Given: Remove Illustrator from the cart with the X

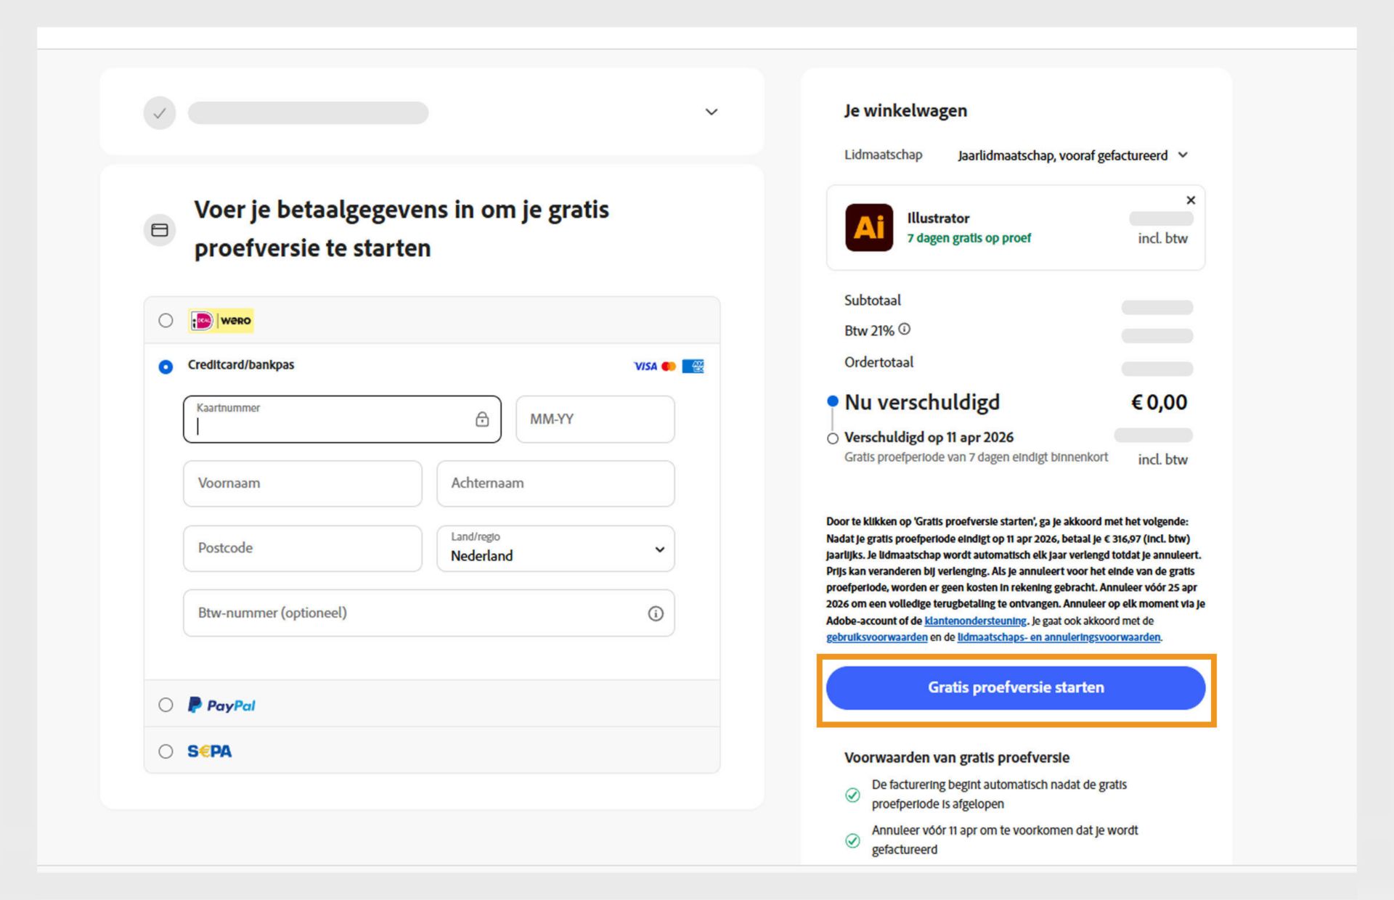Looking at the screenshot, I should point(1191,200).
